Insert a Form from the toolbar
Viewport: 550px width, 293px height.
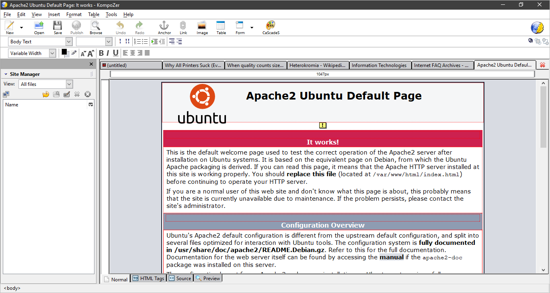coord(240,28)
